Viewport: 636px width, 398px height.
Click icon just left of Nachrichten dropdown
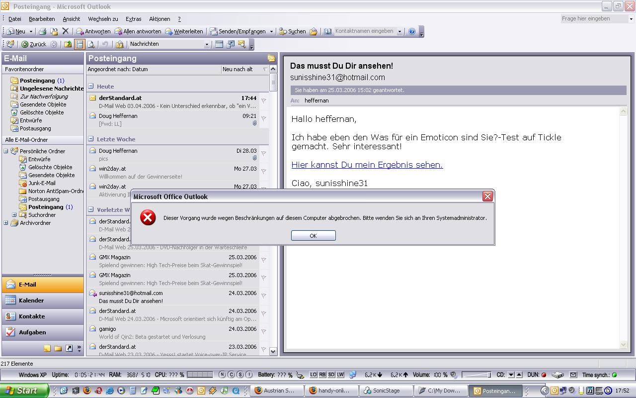coord(119,44)
